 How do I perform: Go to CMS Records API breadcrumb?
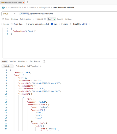coord(14,8)
